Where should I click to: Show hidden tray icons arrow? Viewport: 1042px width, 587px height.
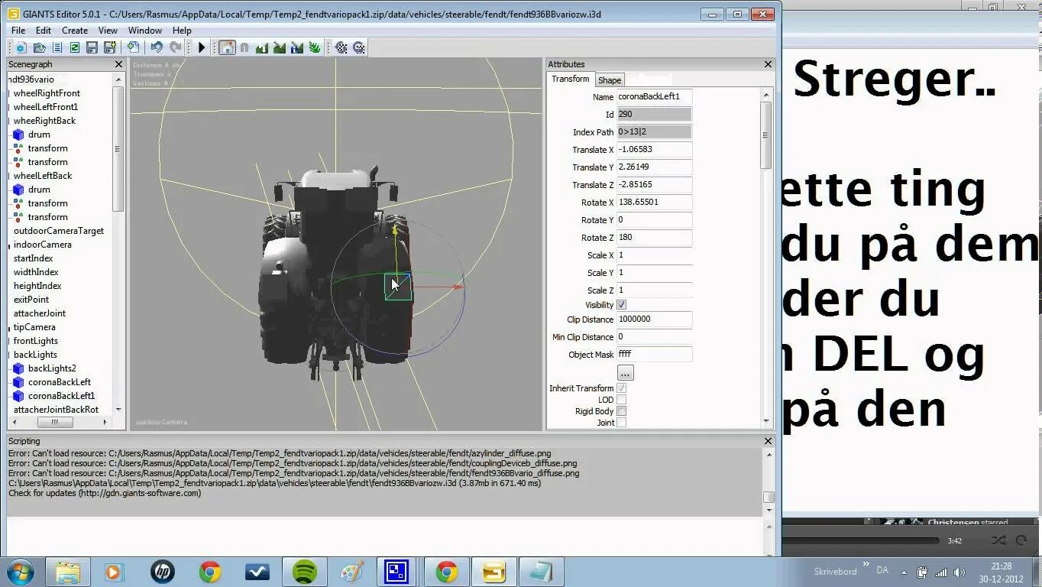(904, 572)
